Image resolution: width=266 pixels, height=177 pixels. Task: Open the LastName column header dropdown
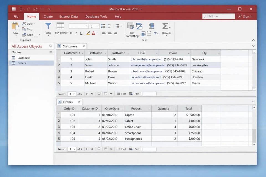point(128,53)
